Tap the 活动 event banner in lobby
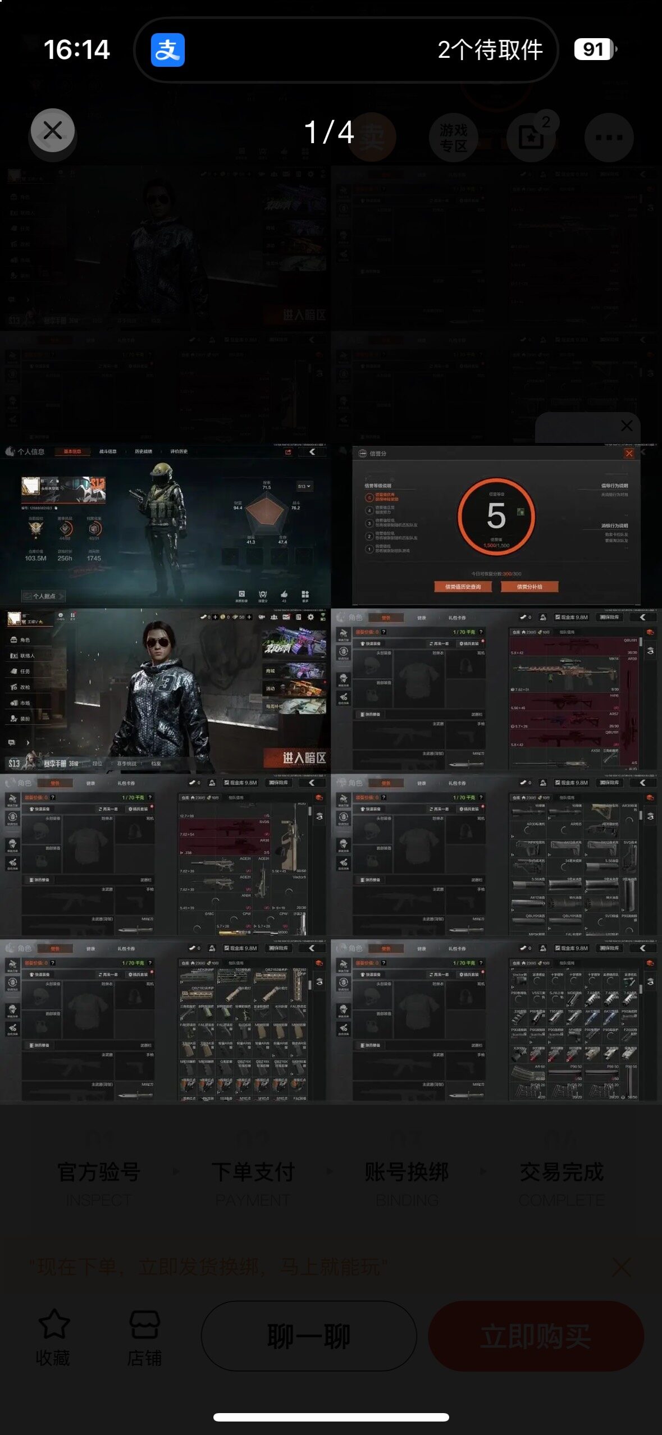Image resolution: width=662 pixels, height=1435 pixels. click(x=295, y=688)
